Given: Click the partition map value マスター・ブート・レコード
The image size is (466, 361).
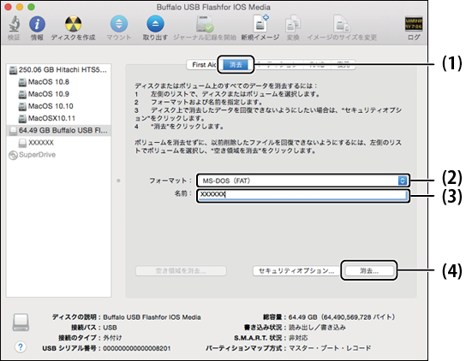Looking at the screenshot, I should point(330,348).
